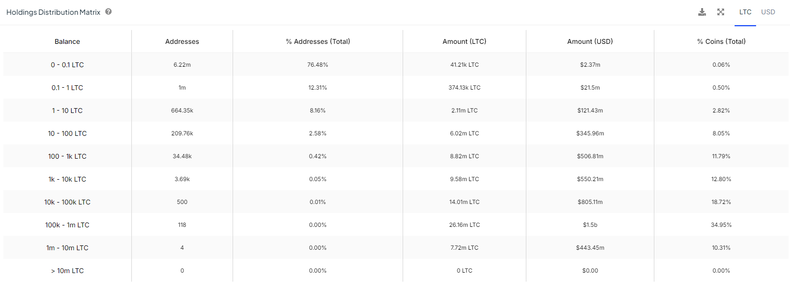The height and width of the screenshot is (285, 790).
Task: Switch to the LTC tab
Action: (x=745, y=12)
